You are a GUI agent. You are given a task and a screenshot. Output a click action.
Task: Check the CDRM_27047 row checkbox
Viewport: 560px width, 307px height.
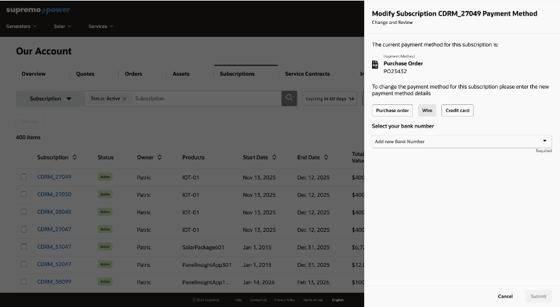(x=23, y=229)
